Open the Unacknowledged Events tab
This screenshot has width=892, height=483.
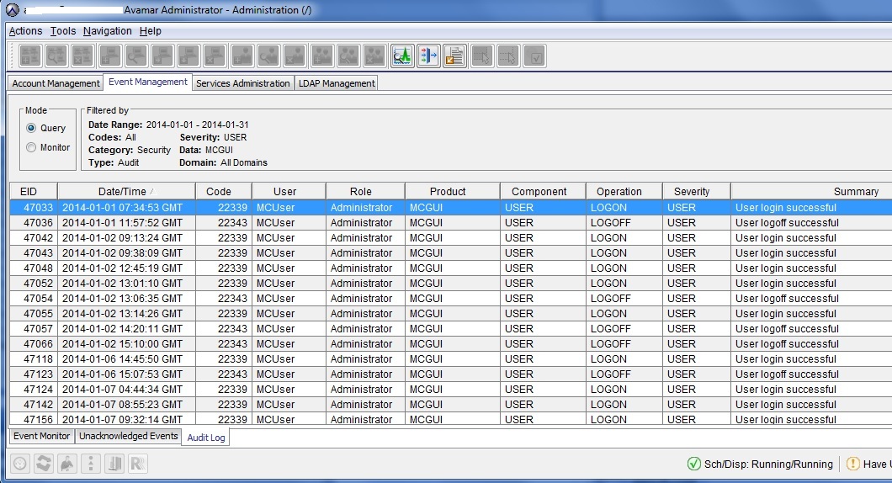pos(128,436)
